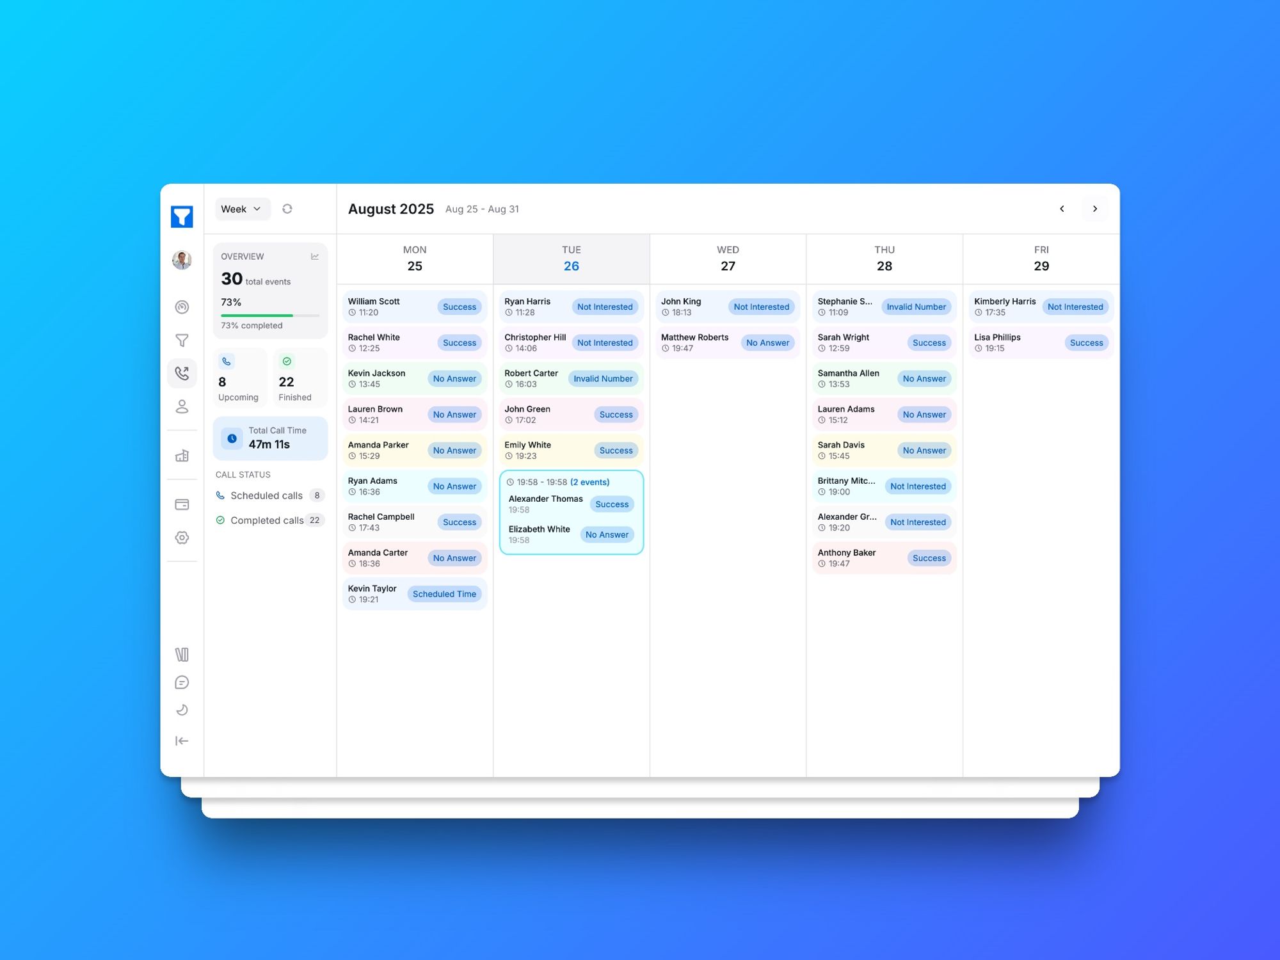Open the overview chart icon
The height and width of the screenshot is (960, 1280).
pyautogui.click(x=315, y=257)
